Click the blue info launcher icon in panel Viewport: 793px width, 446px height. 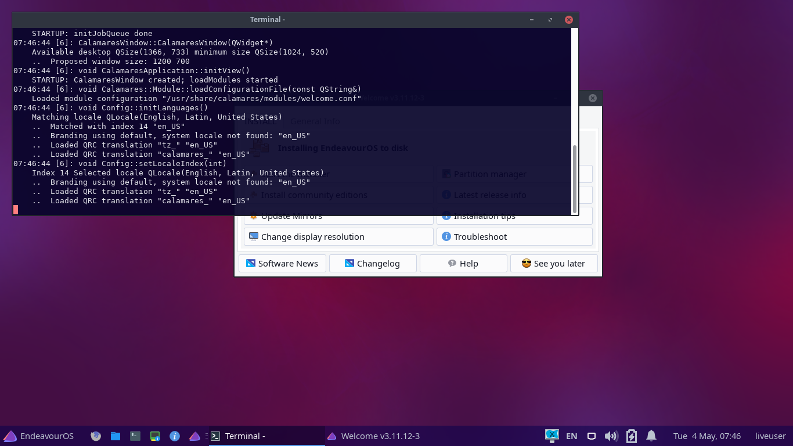(x=175, y=436)
